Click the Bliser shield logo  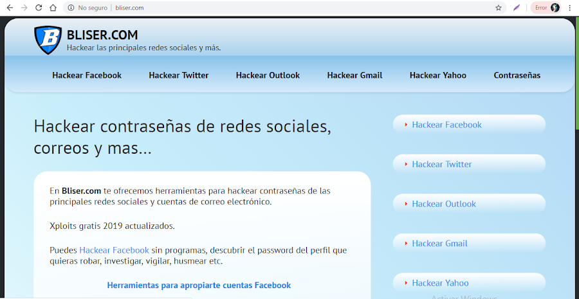click(x=48, y=40)
